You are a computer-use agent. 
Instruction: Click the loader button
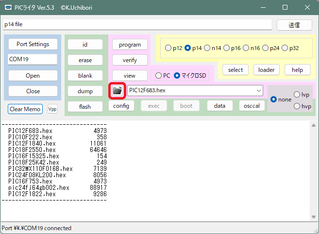pos(266,69)
